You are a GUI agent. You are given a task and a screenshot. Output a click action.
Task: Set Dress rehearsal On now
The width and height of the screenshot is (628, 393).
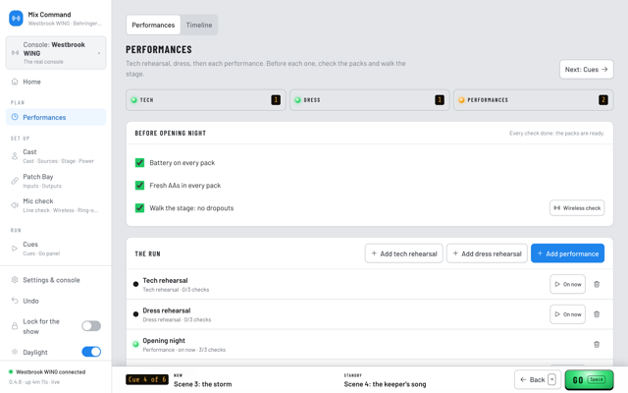tap(567, 314)
